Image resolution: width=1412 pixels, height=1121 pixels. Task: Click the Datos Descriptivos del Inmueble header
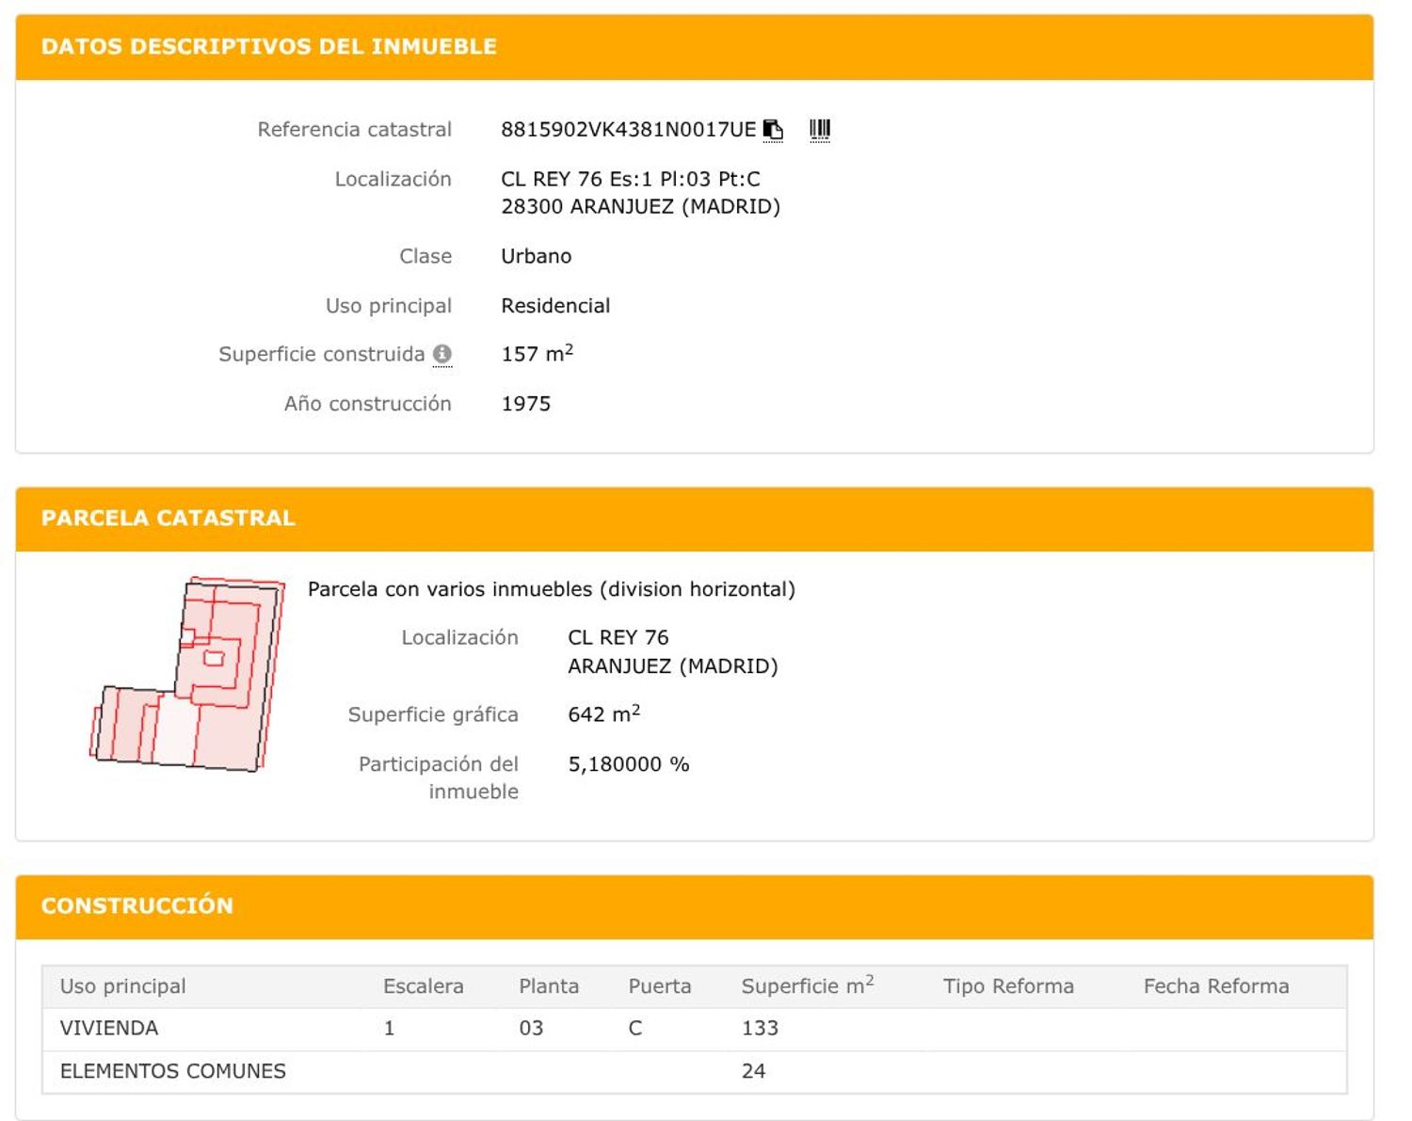(268, 47)
